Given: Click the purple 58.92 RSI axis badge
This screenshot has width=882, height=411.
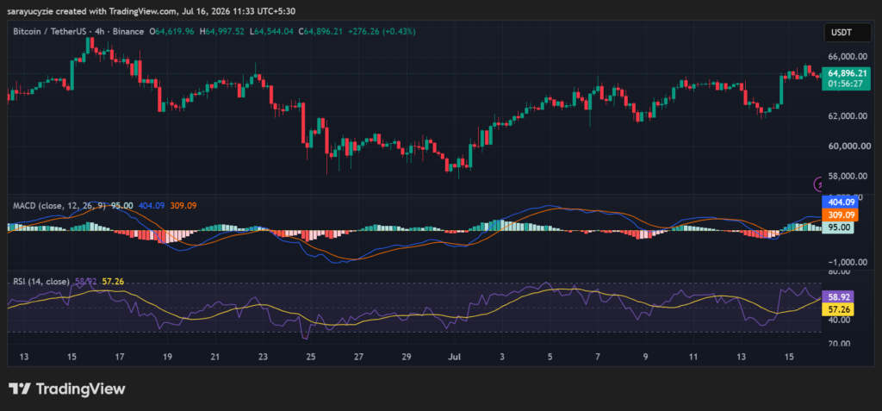Looking at the screenshot, I should coord(838,296).
